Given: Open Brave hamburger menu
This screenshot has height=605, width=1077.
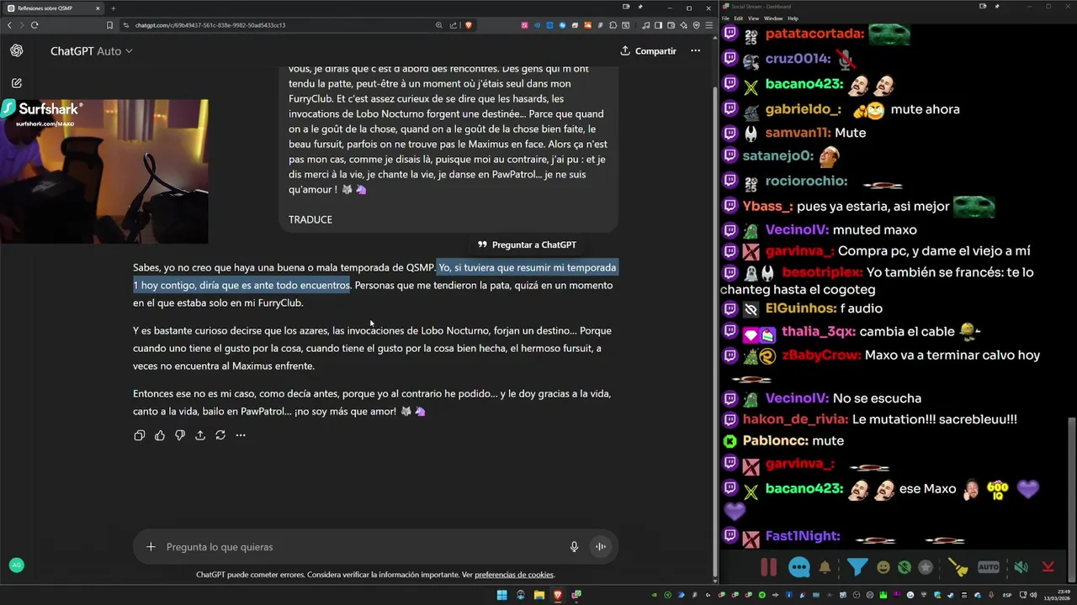Looking at the screenshot, I should tap(708, 25).
